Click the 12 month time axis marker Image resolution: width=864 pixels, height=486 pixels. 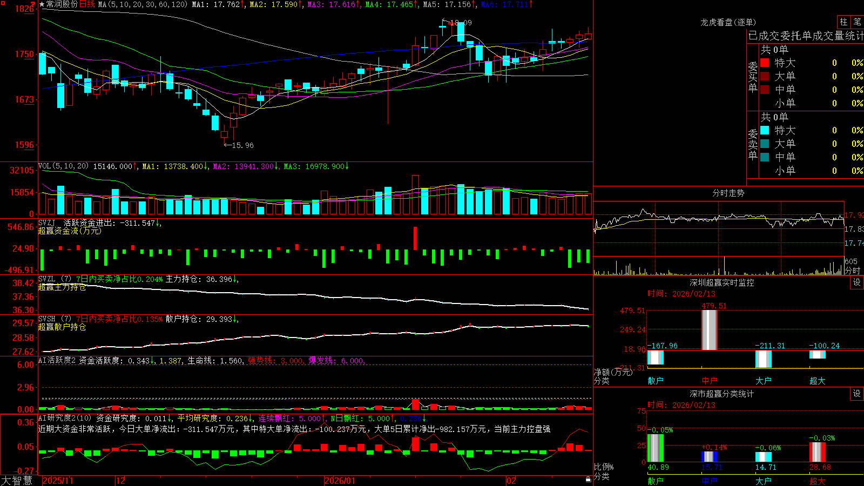tap(121, 481)
